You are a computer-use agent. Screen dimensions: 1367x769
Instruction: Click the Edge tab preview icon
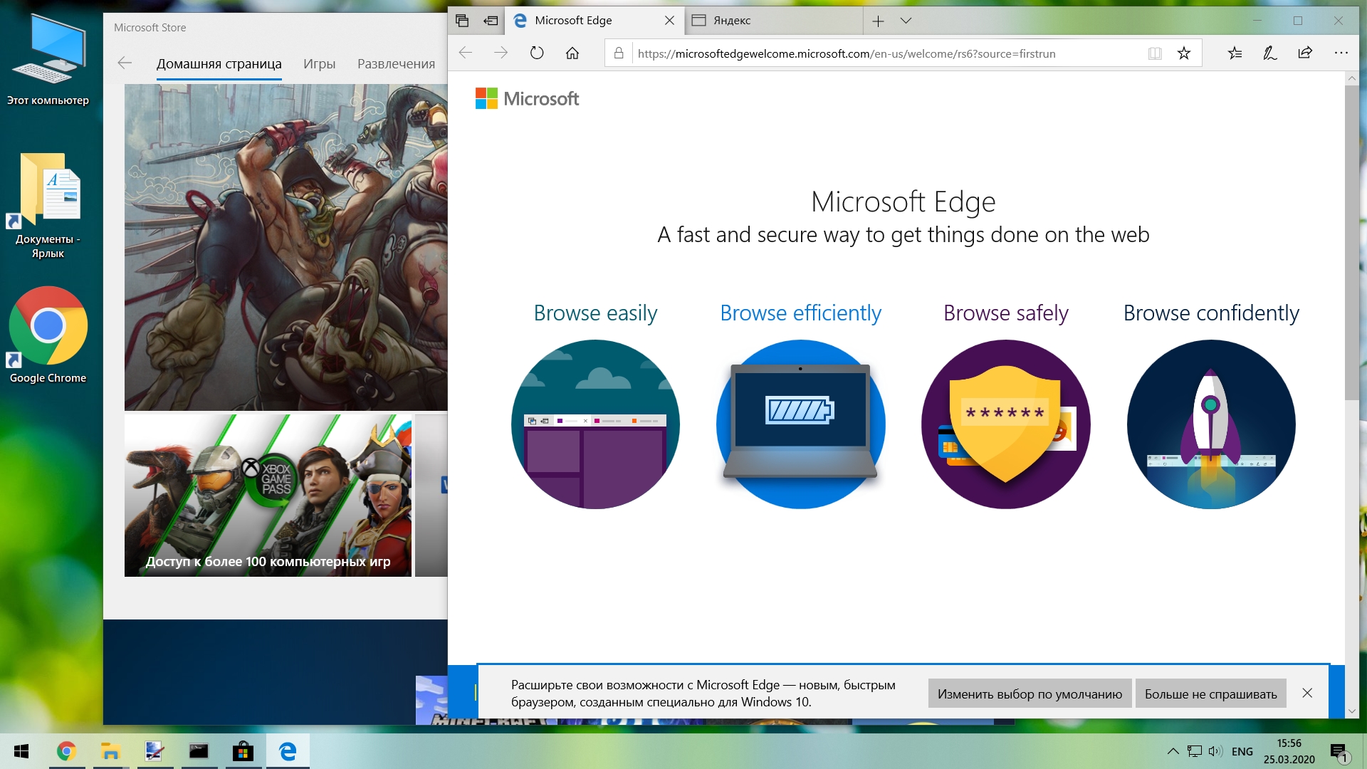462,21
